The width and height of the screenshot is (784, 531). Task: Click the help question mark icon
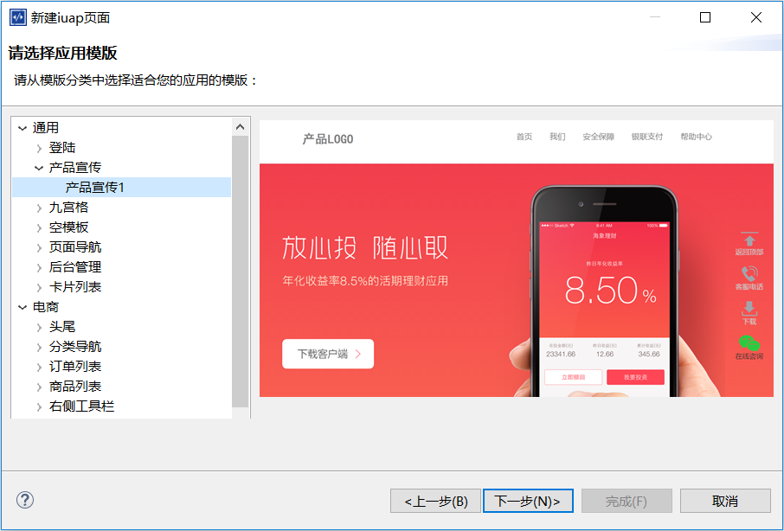click(25, 500)
